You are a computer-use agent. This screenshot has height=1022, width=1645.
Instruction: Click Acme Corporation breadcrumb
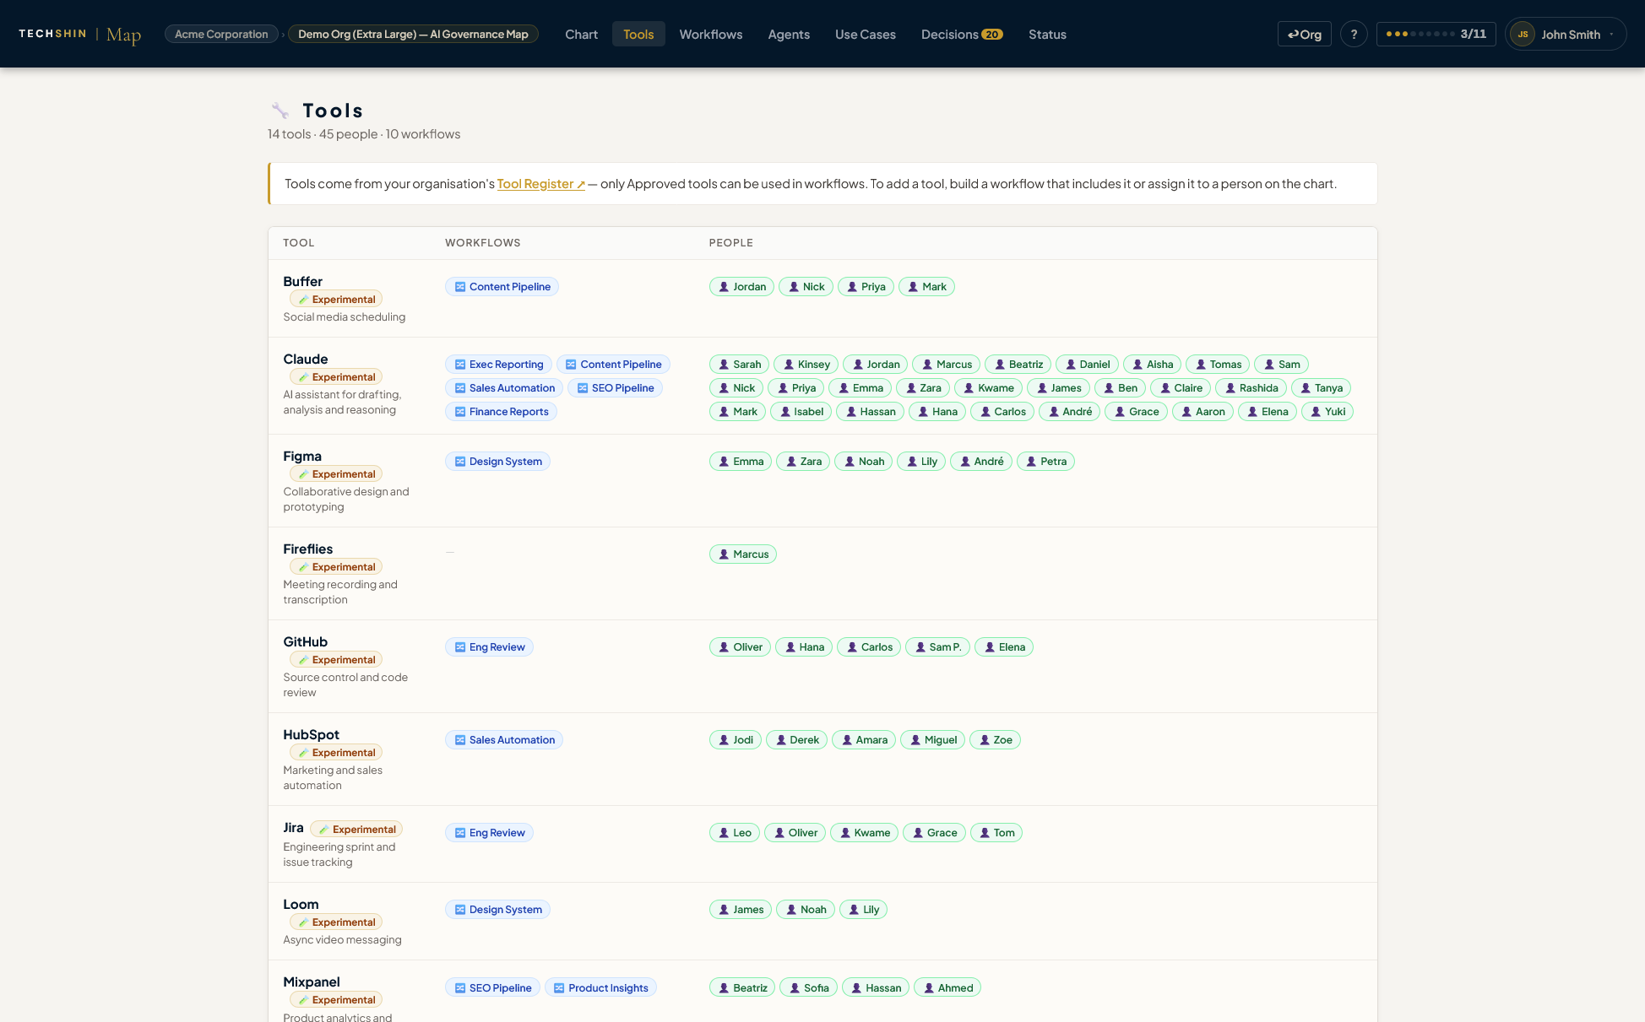point(221,34)
